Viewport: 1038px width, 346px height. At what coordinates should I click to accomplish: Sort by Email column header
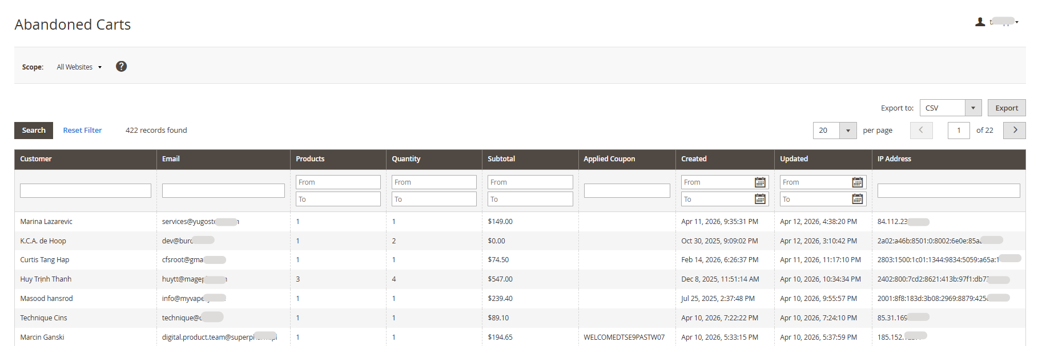(x=223, y=159)
